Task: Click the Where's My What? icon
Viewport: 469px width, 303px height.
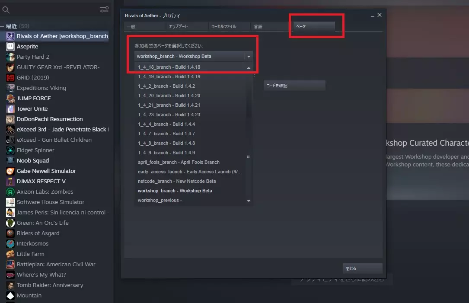Action: [10, 274]
